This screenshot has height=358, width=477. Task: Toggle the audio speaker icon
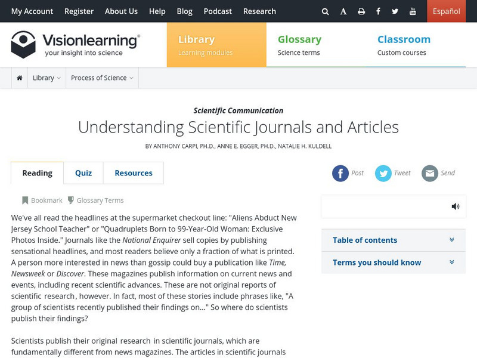(456, 206)
